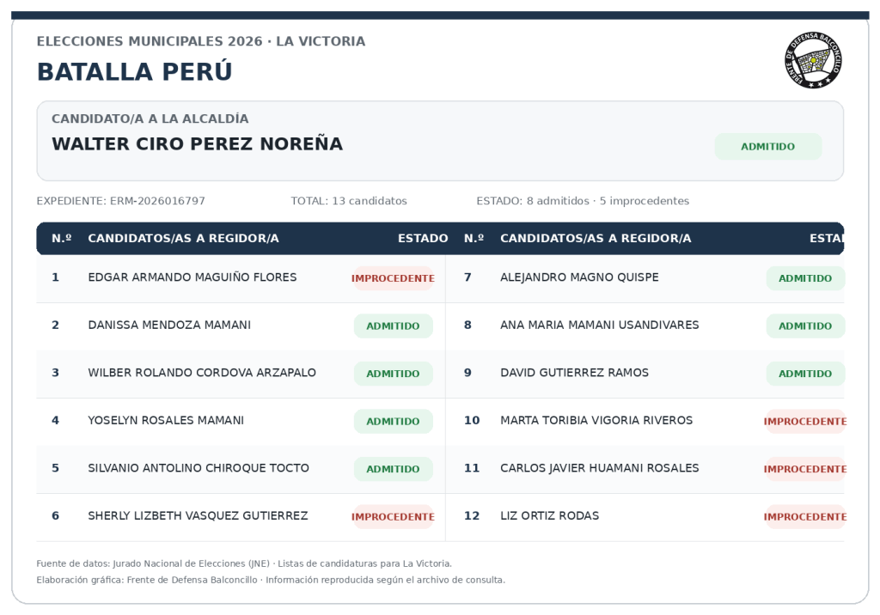Click the Frente de Defensa Balconcillo logo
The width and height of the screenshot is (880, 615).
click(813, 60)
